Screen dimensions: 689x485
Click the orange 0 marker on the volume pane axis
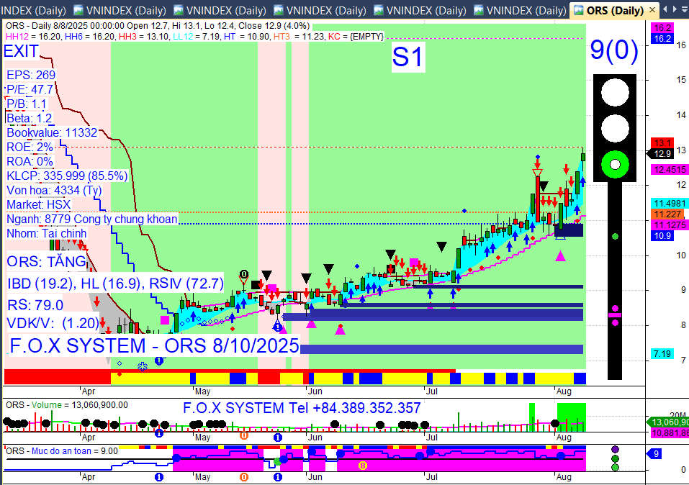[x=244, y=436]
